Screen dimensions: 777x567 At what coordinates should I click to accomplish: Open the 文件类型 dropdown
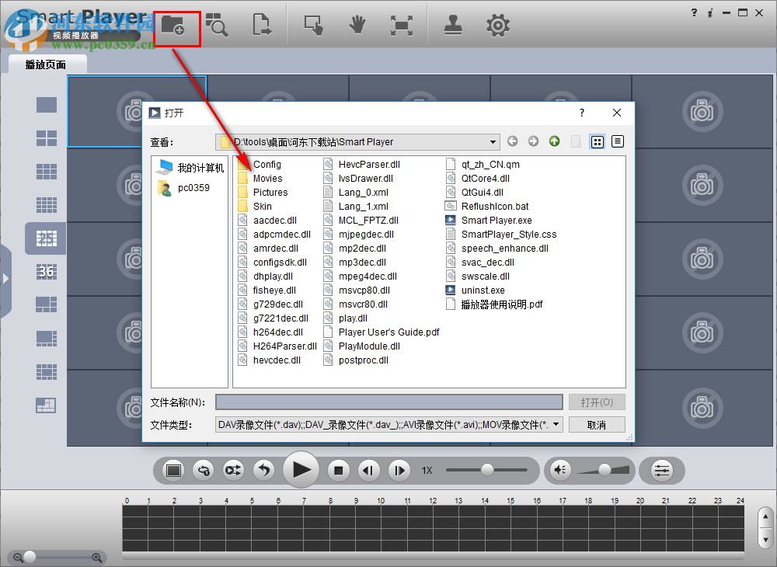[x=389, y=425]
